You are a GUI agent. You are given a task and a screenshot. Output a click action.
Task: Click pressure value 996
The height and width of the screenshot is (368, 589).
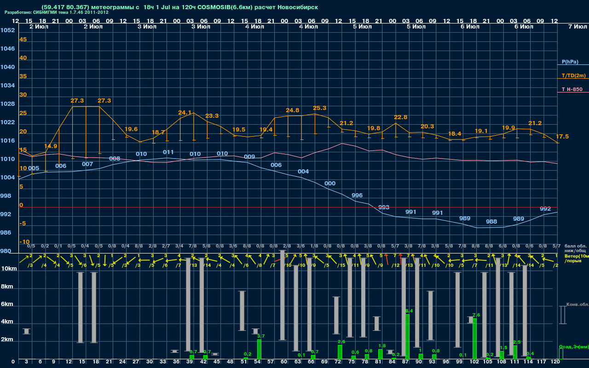(x=357, y=195)
